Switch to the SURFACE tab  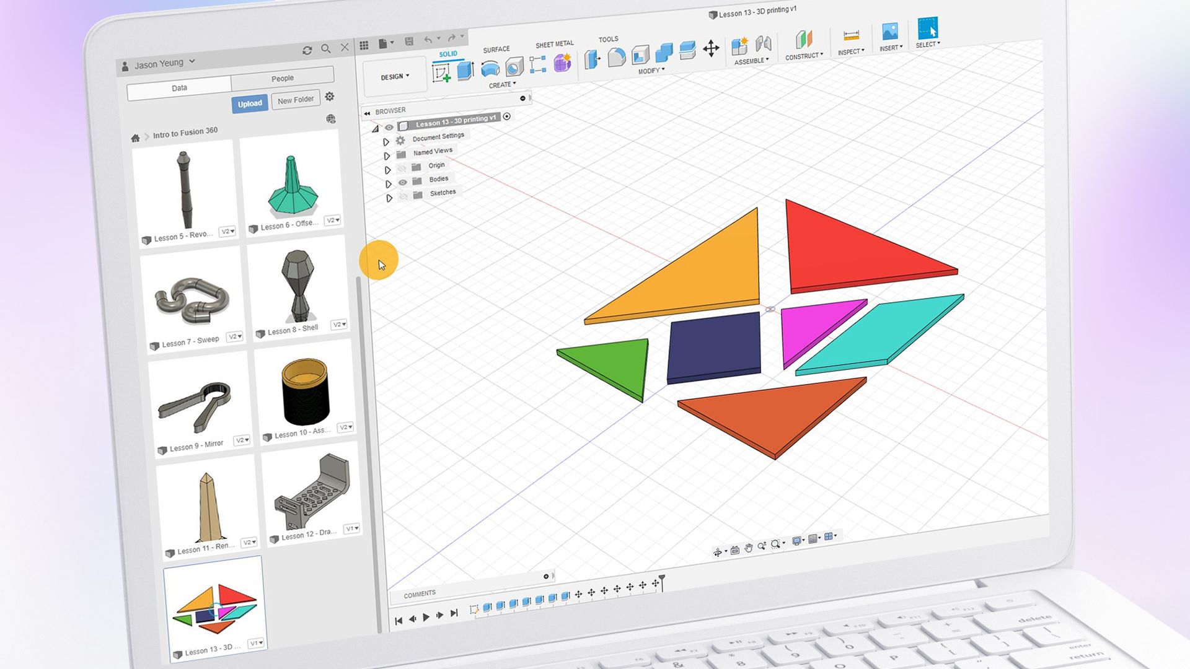coord(496,50)
